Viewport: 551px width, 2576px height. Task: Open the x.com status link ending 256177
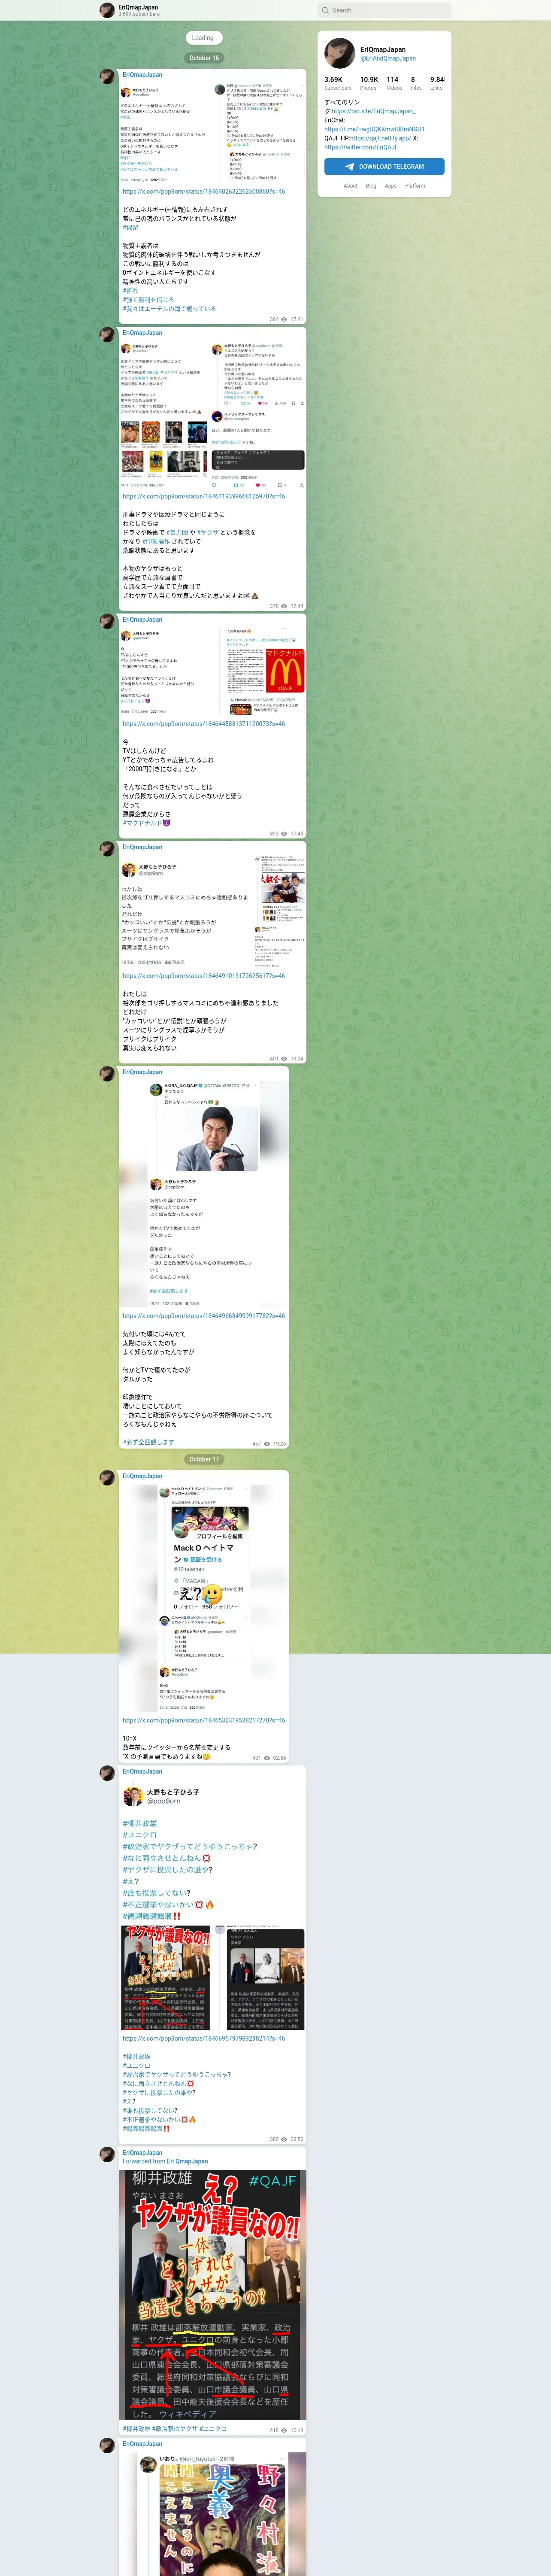pos(204,976)
